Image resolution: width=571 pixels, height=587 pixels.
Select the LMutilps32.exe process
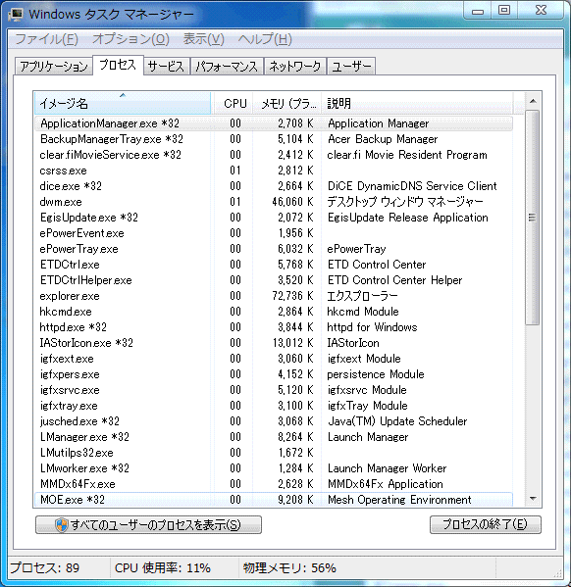(274, 453)
